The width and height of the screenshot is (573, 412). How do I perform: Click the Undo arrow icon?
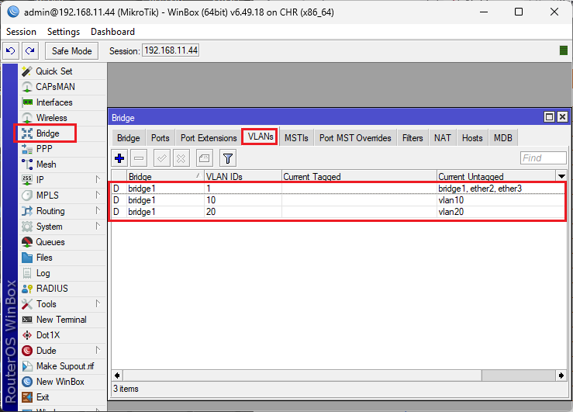coord(11,50)
